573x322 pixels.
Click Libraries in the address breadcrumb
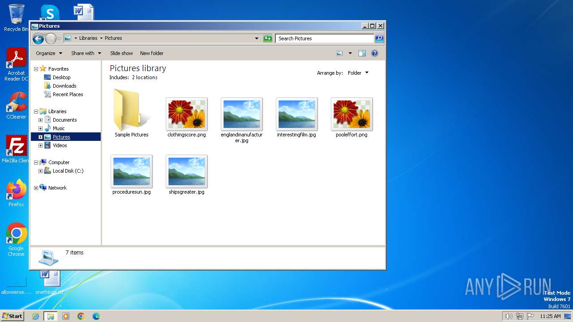pos(88,38)
